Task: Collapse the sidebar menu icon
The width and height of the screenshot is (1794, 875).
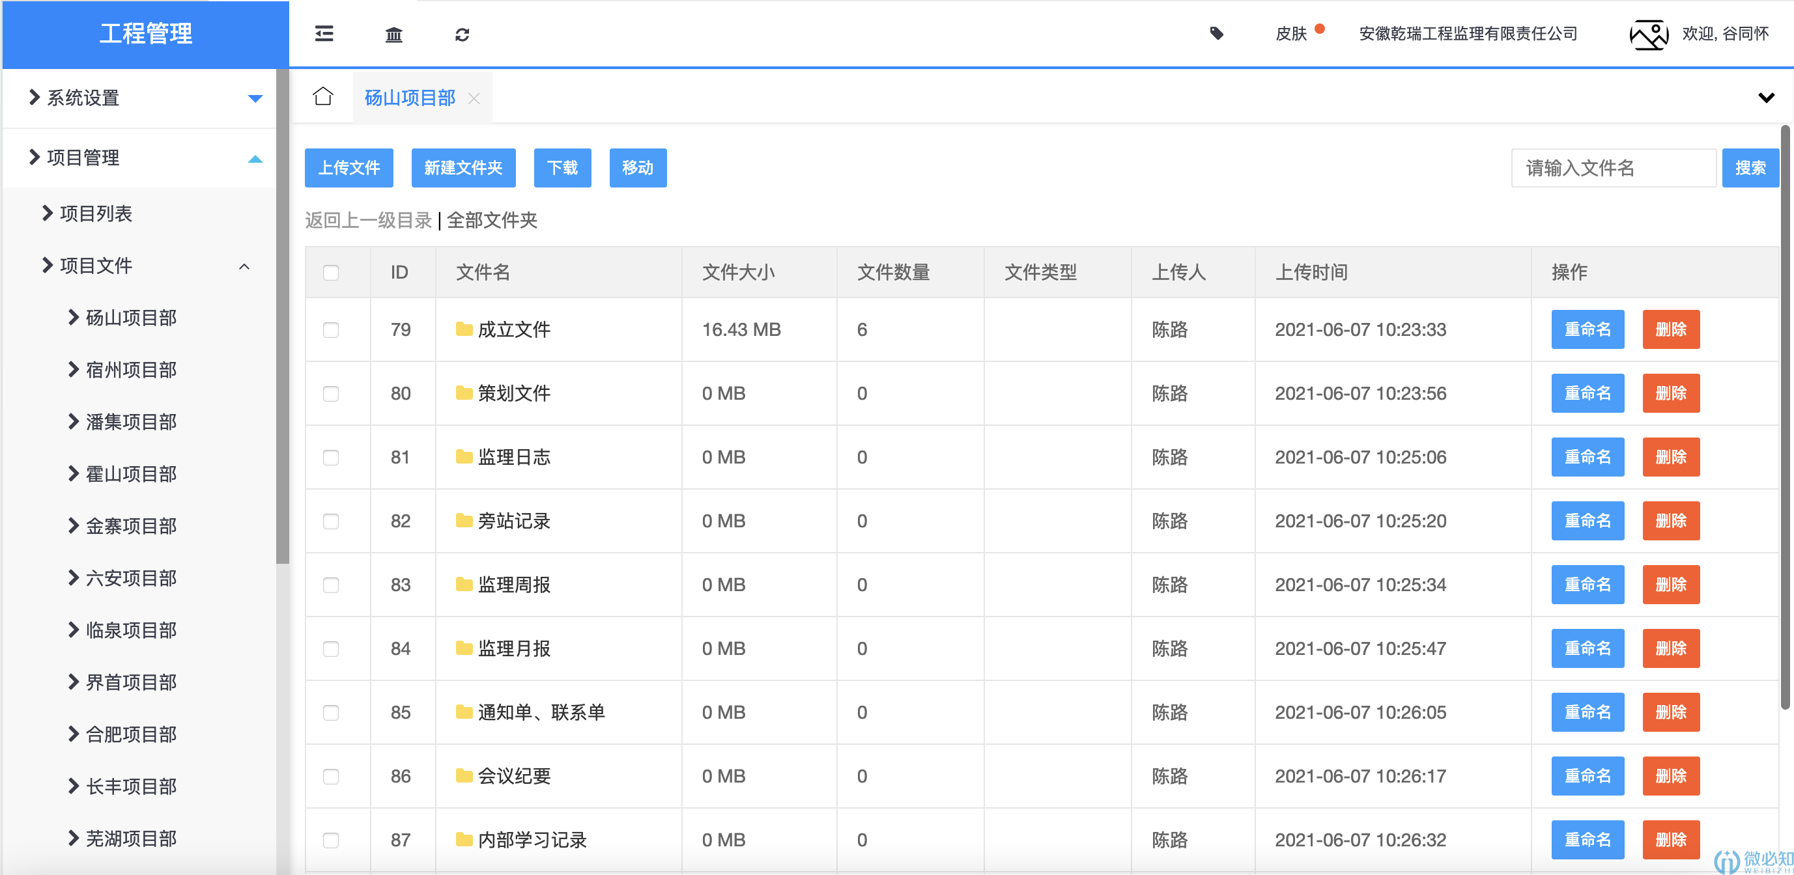Action: tap(324, 33)
